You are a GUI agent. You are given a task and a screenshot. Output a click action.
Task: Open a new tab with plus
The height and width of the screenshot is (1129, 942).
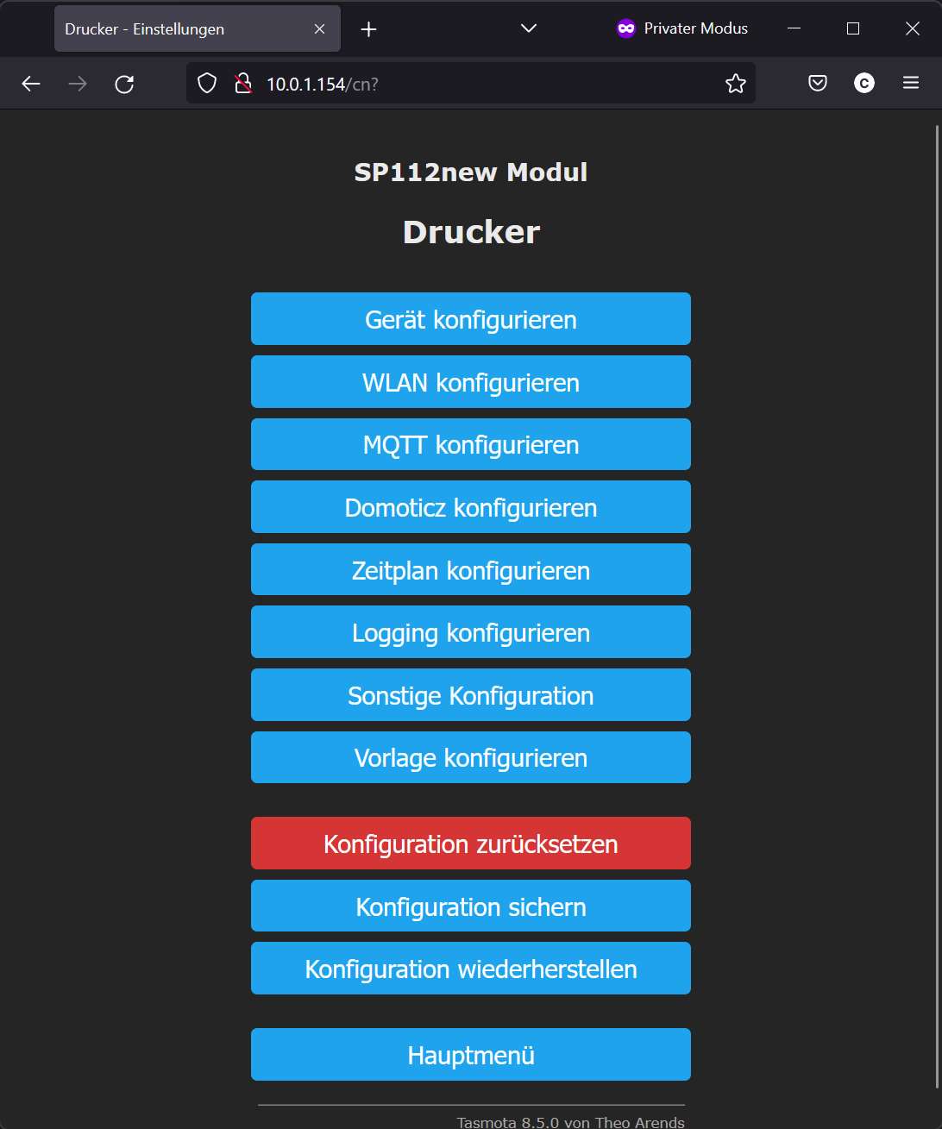[368, 29]
